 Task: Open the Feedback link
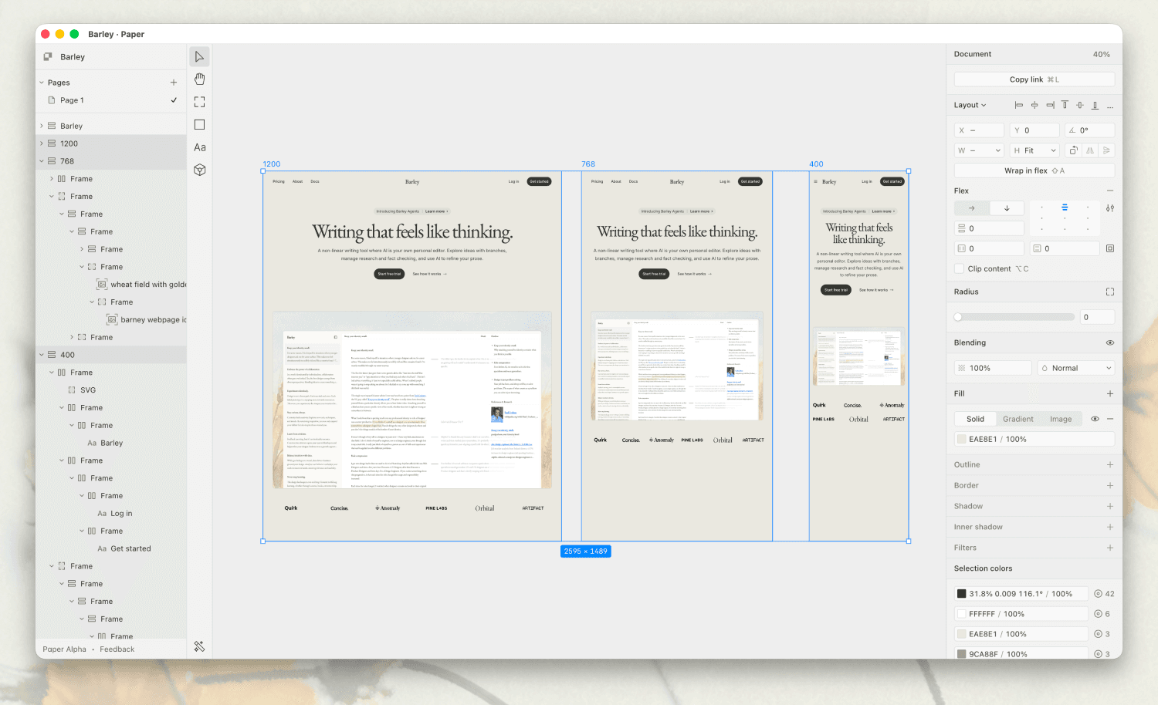117,649
